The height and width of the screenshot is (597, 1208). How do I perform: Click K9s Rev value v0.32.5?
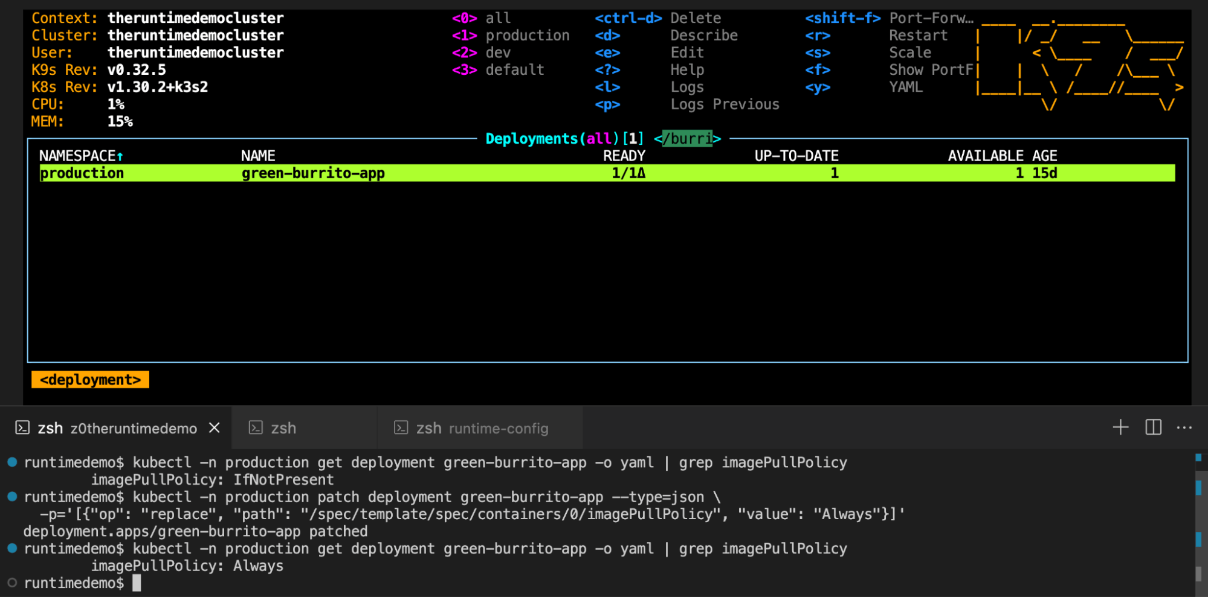[137, 69]
